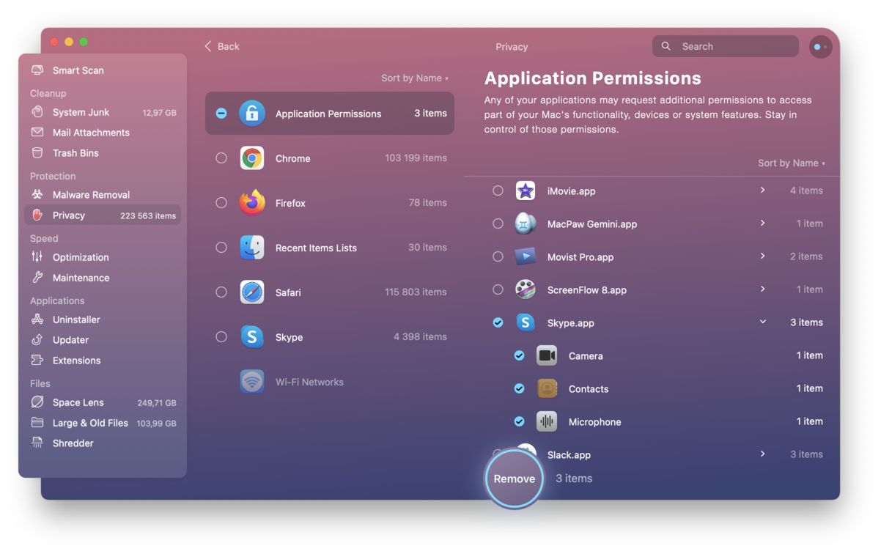Go to Shredder section
The width and height of the screenshot is (881, 554).
pyautogui.click(x=103, y=443)
